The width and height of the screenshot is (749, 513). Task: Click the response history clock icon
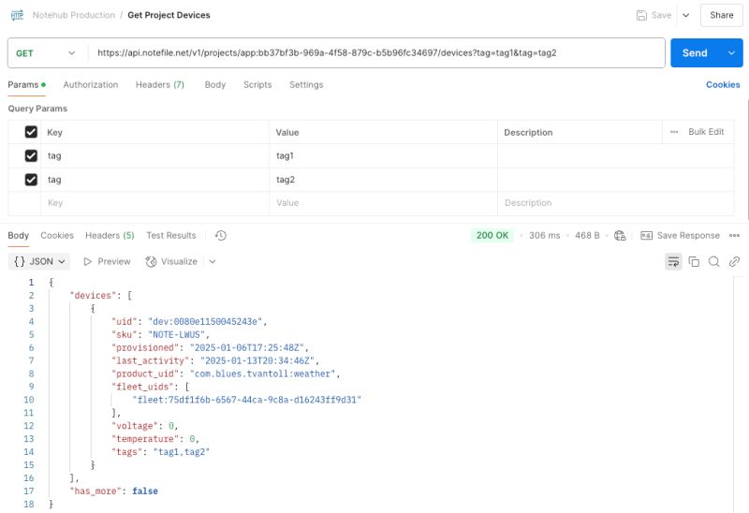221,236
